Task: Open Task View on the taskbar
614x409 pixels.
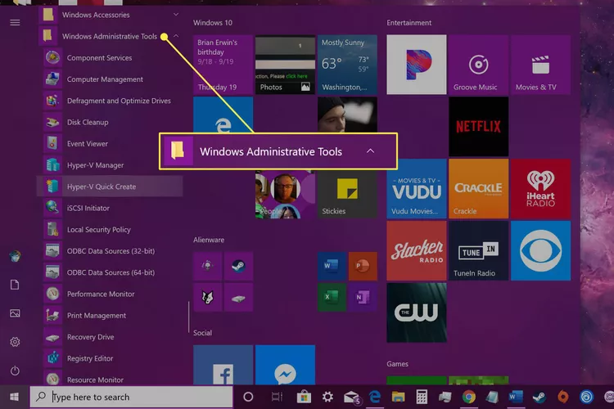Action: (x=277, y=397)
